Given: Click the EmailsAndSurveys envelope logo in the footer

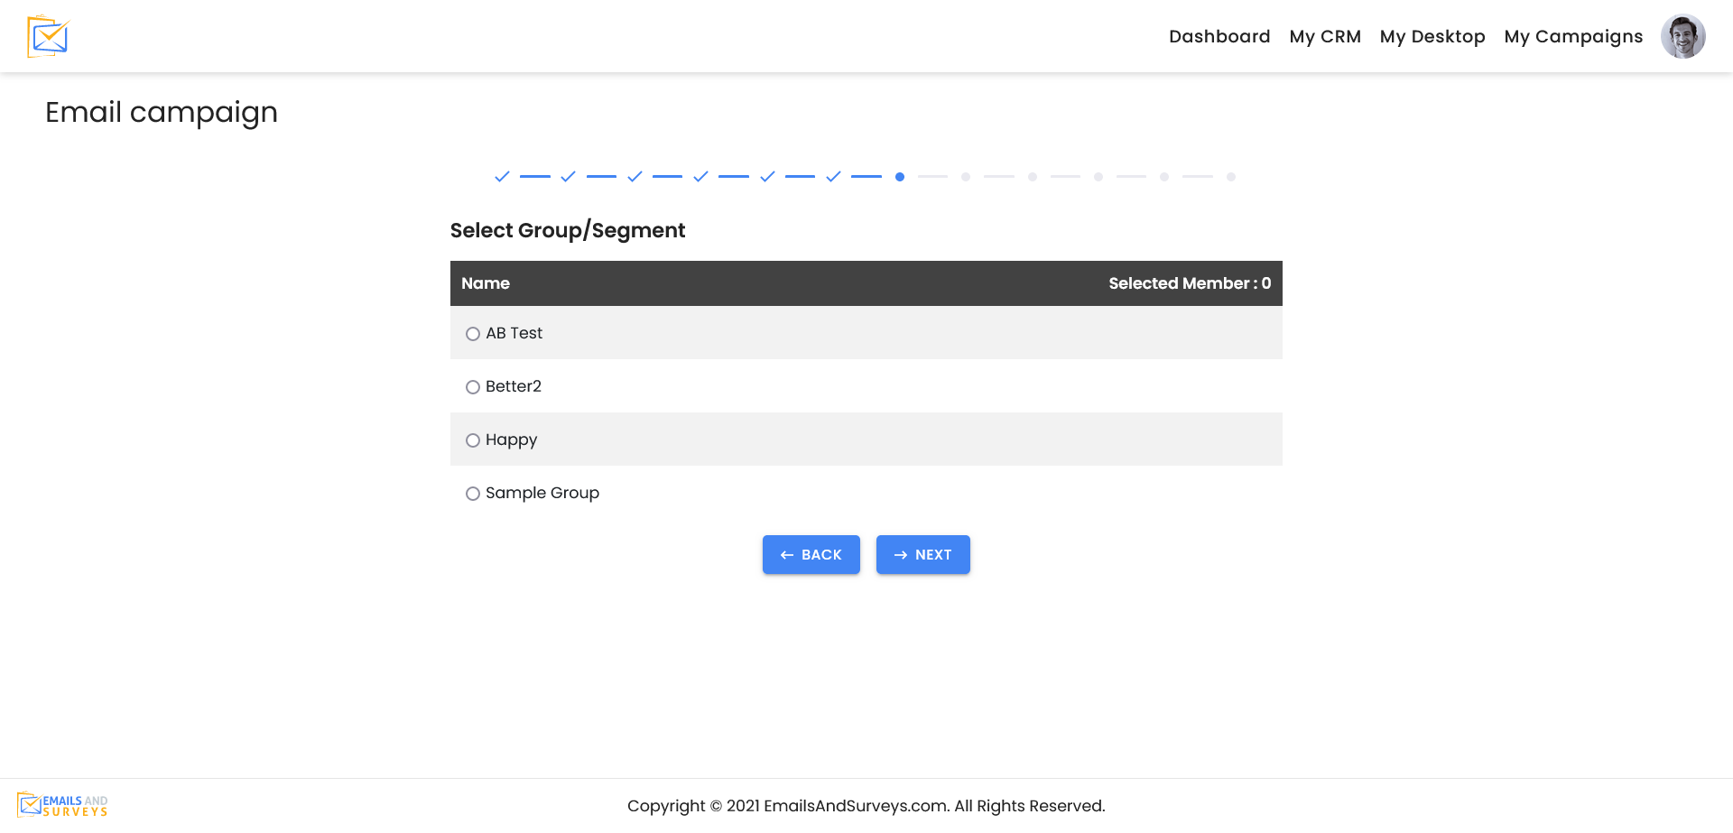Looking at the screenshot, I should [x=30, y=803].
